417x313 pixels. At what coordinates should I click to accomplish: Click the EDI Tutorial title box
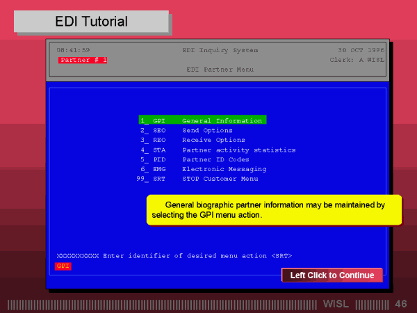click(x=91, y=22)
